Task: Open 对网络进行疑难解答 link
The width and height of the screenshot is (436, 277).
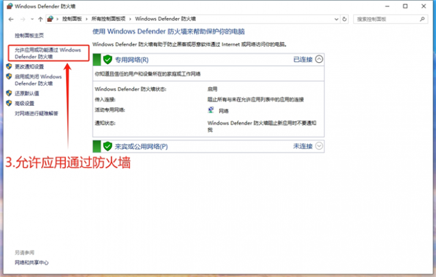Action: click(37, 113)
